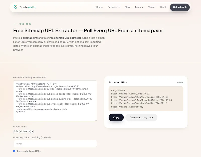Click the 'Remove duplicate URLs' label text
The width and height of the screenshot is (201, 157).
tap(28, 151)
